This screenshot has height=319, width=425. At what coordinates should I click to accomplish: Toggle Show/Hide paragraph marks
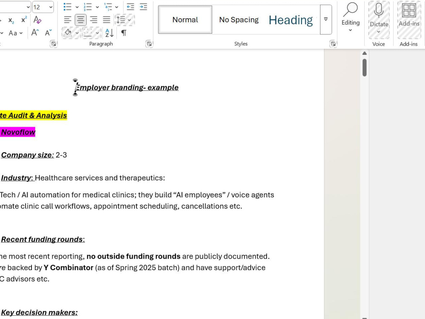124,33
